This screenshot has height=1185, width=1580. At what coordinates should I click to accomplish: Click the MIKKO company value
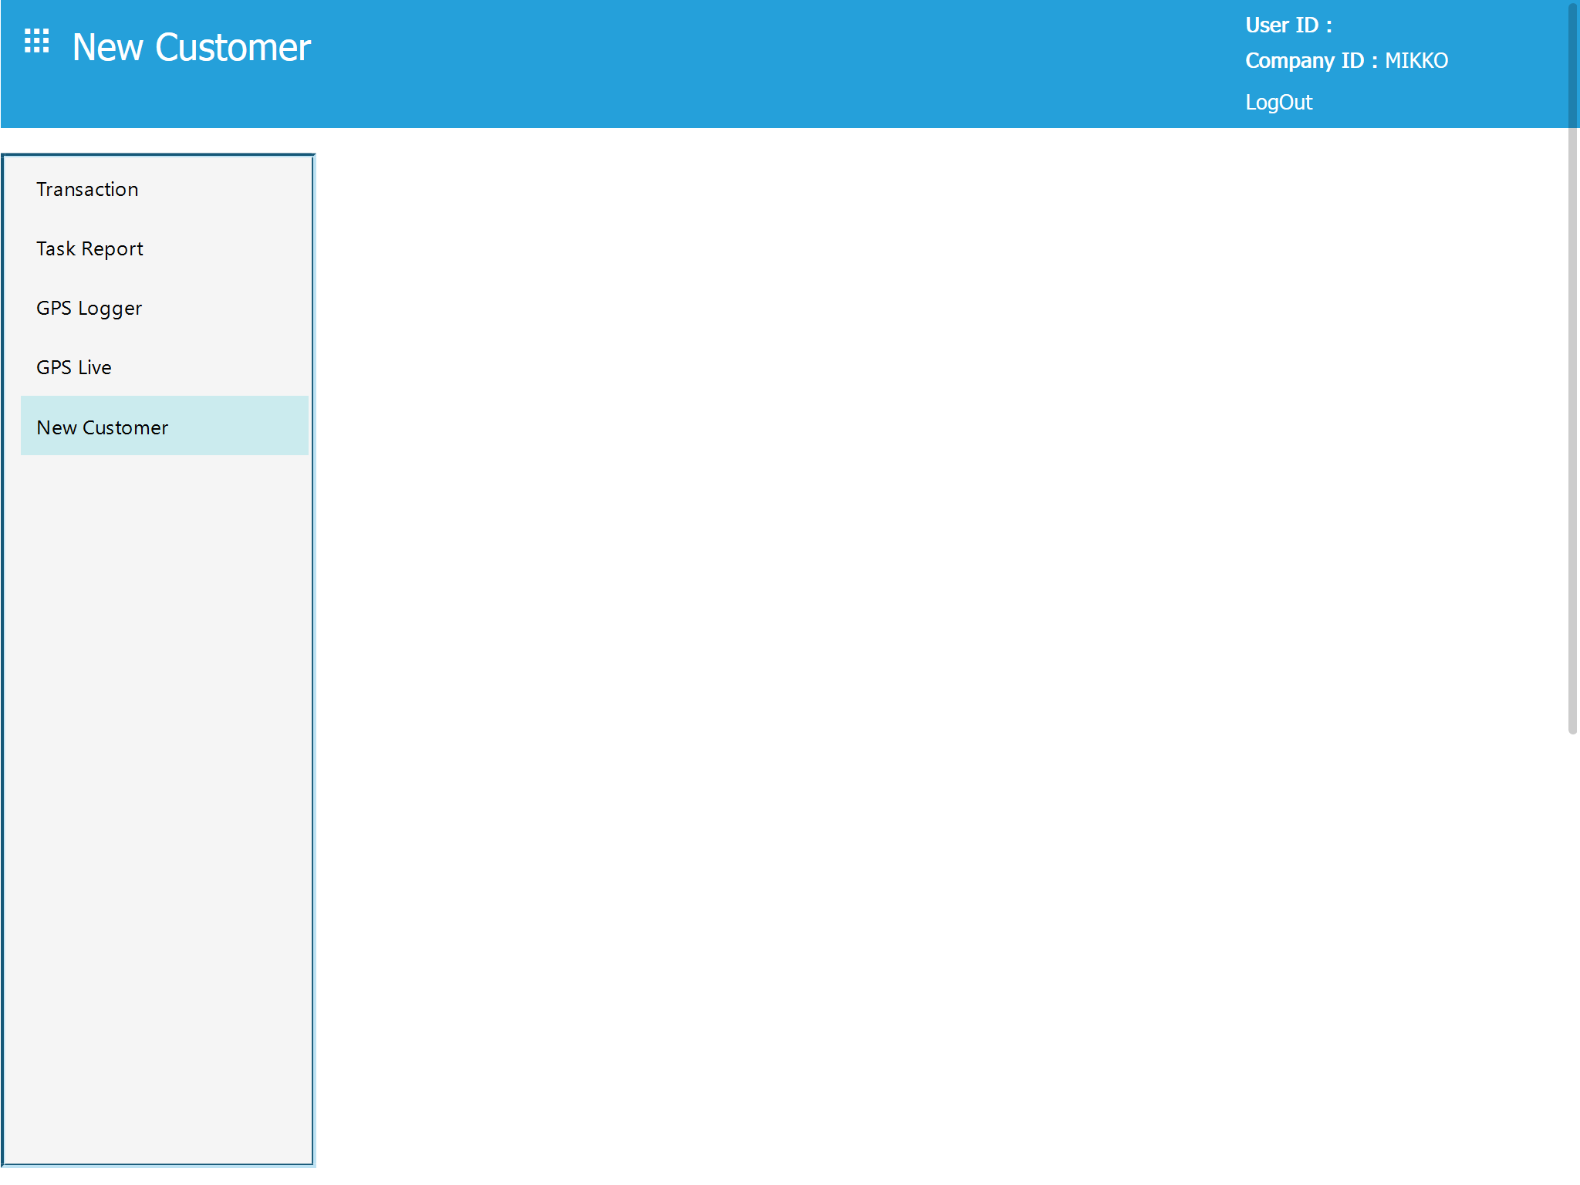pyautogui.click(x=1416, y=61)
